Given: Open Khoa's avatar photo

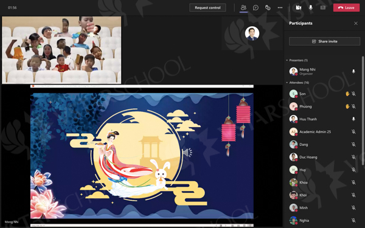Looking at the screenshot, I should pos(293,182).
